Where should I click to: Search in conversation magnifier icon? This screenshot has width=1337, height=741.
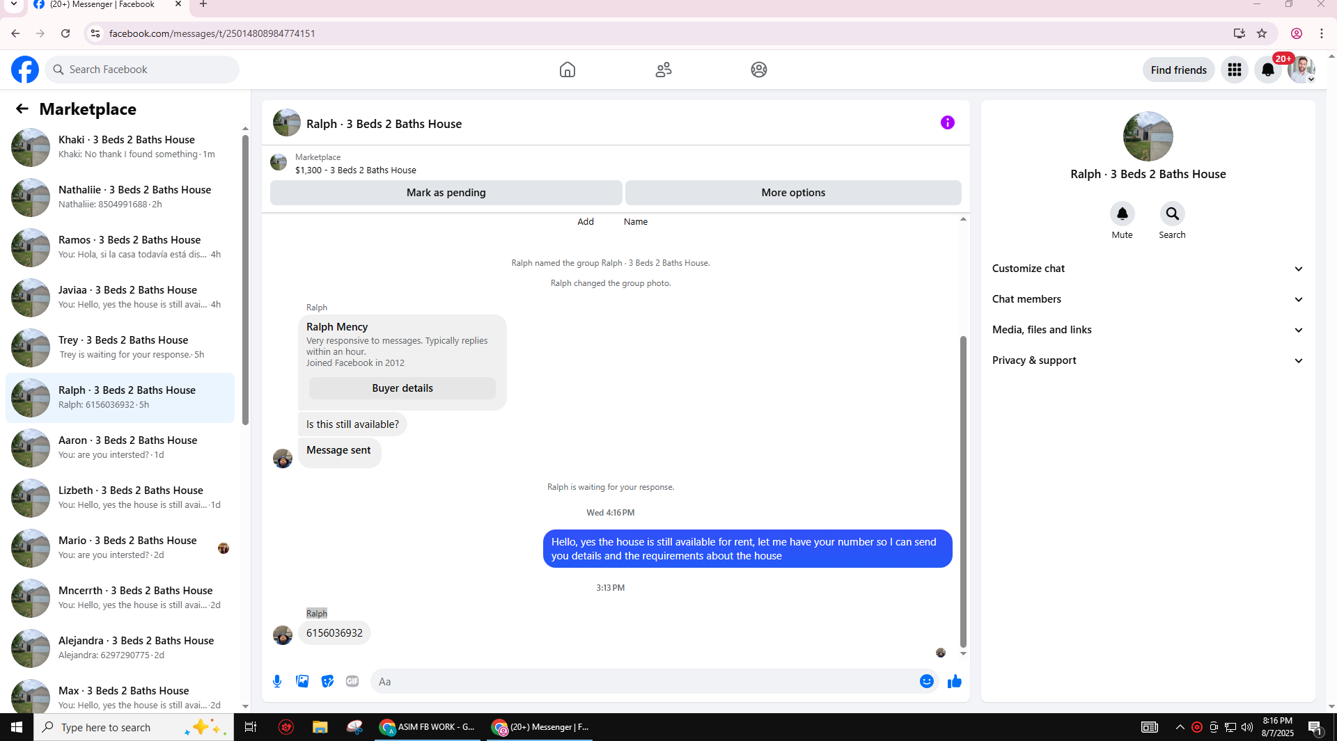[x=1173, y=214]
